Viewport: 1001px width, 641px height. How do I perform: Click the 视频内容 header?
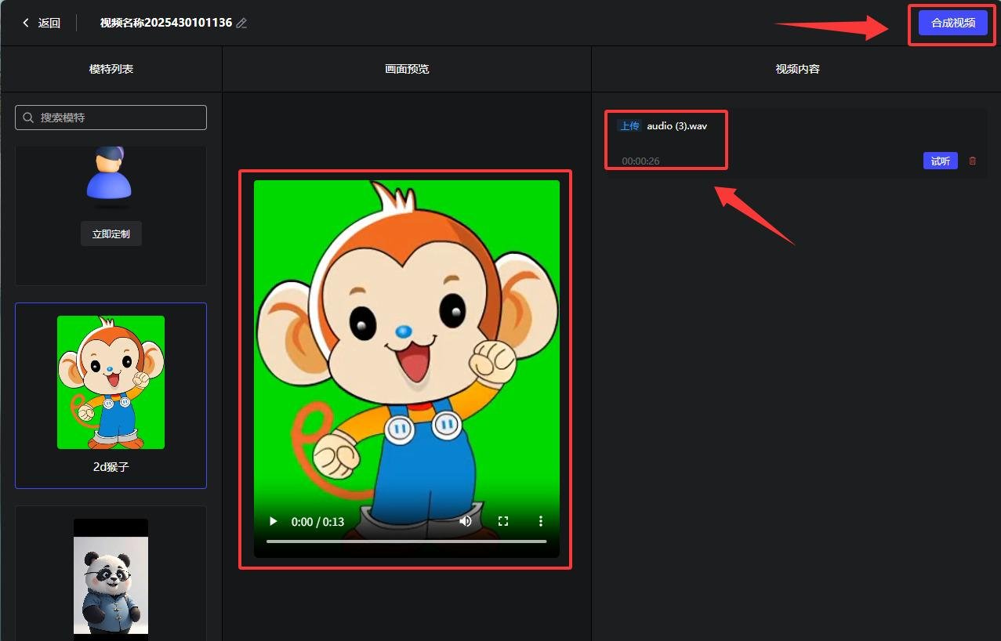click(797, 69)
